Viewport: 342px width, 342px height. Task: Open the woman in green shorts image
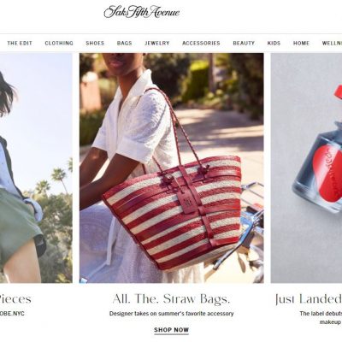click(36, 168)
